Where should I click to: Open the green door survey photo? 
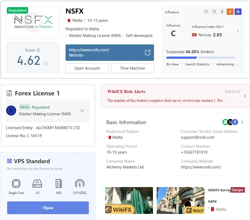point(129,200)
